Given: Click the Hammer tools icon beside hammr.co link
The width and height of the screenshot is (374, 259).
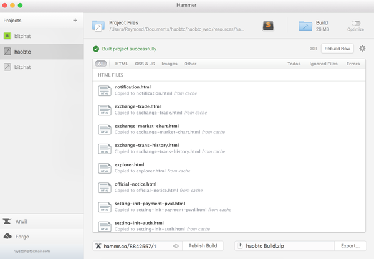Looking at the screenshot, I should [x=98, y=246].
